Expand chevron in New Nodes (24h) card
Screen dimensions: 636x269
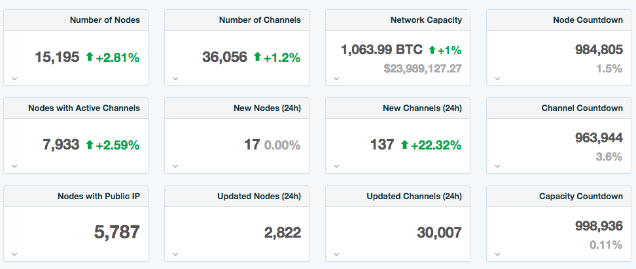(175, 166)
